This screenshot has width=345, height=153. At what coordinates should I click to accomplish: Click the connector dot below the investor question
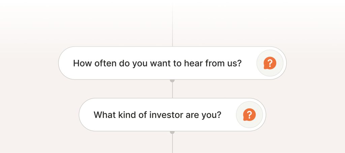click(x=172, y=132)
